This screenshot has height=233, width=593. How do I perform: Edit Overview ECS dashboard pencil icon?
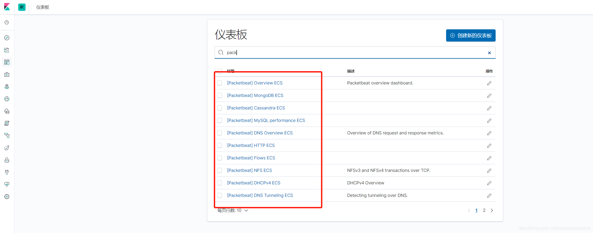coord(489,83)
